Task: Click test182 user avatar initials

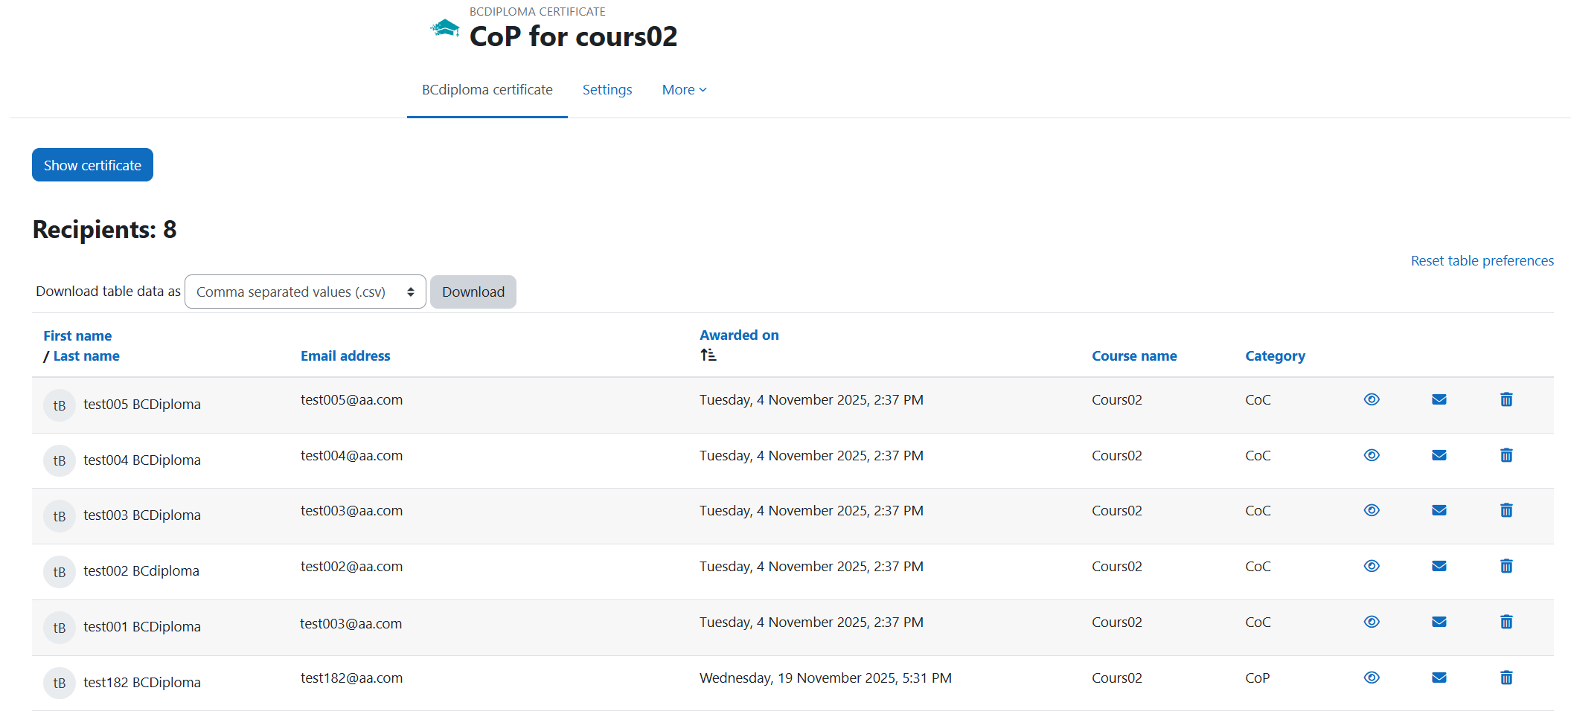Action: 60,683
